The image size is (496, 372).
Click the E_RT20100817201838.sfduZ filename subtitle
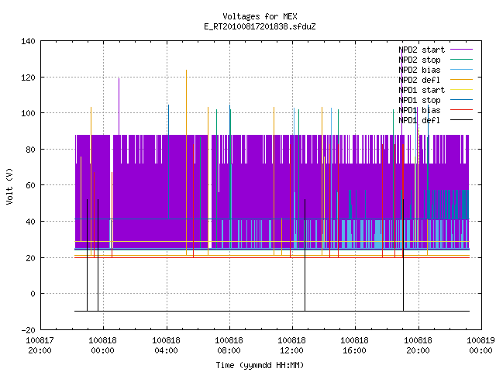coord(260,26)
